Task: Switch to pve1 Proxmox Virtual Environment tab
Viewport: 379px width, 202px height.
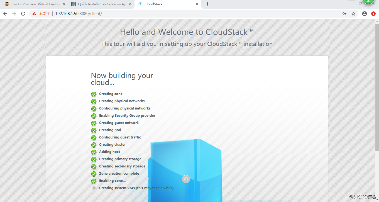Action: click(35, 4)
